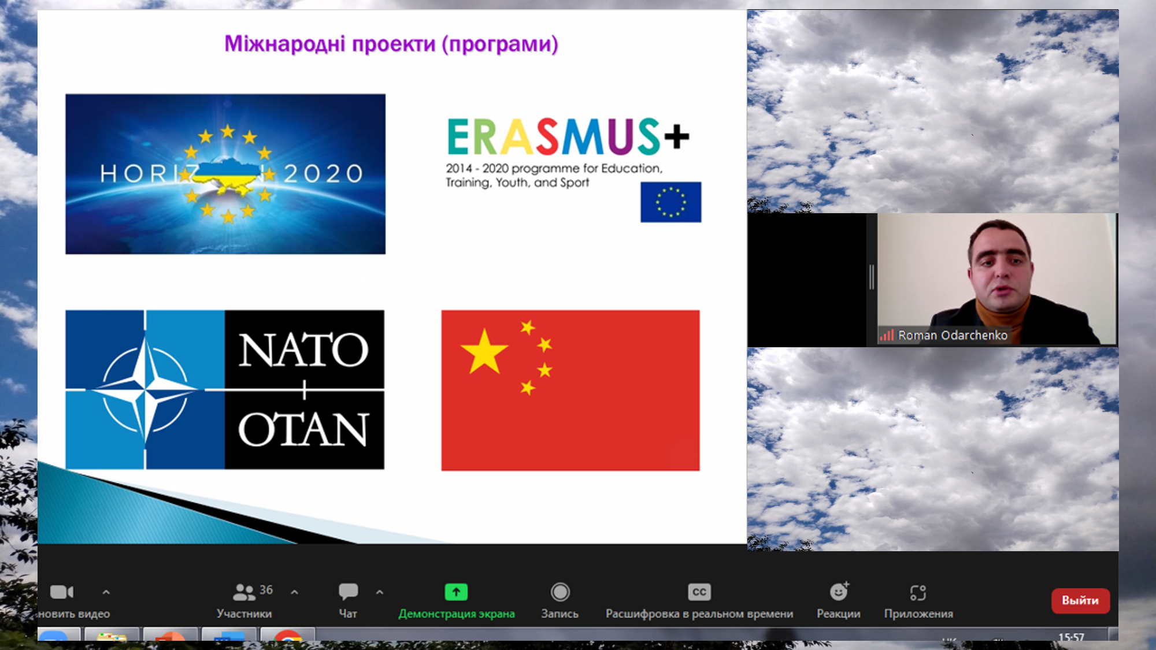Viewport: 1156px width, 650px height.
Task: Open the Реакции reactions menu
Action: (x=838, y=592)
